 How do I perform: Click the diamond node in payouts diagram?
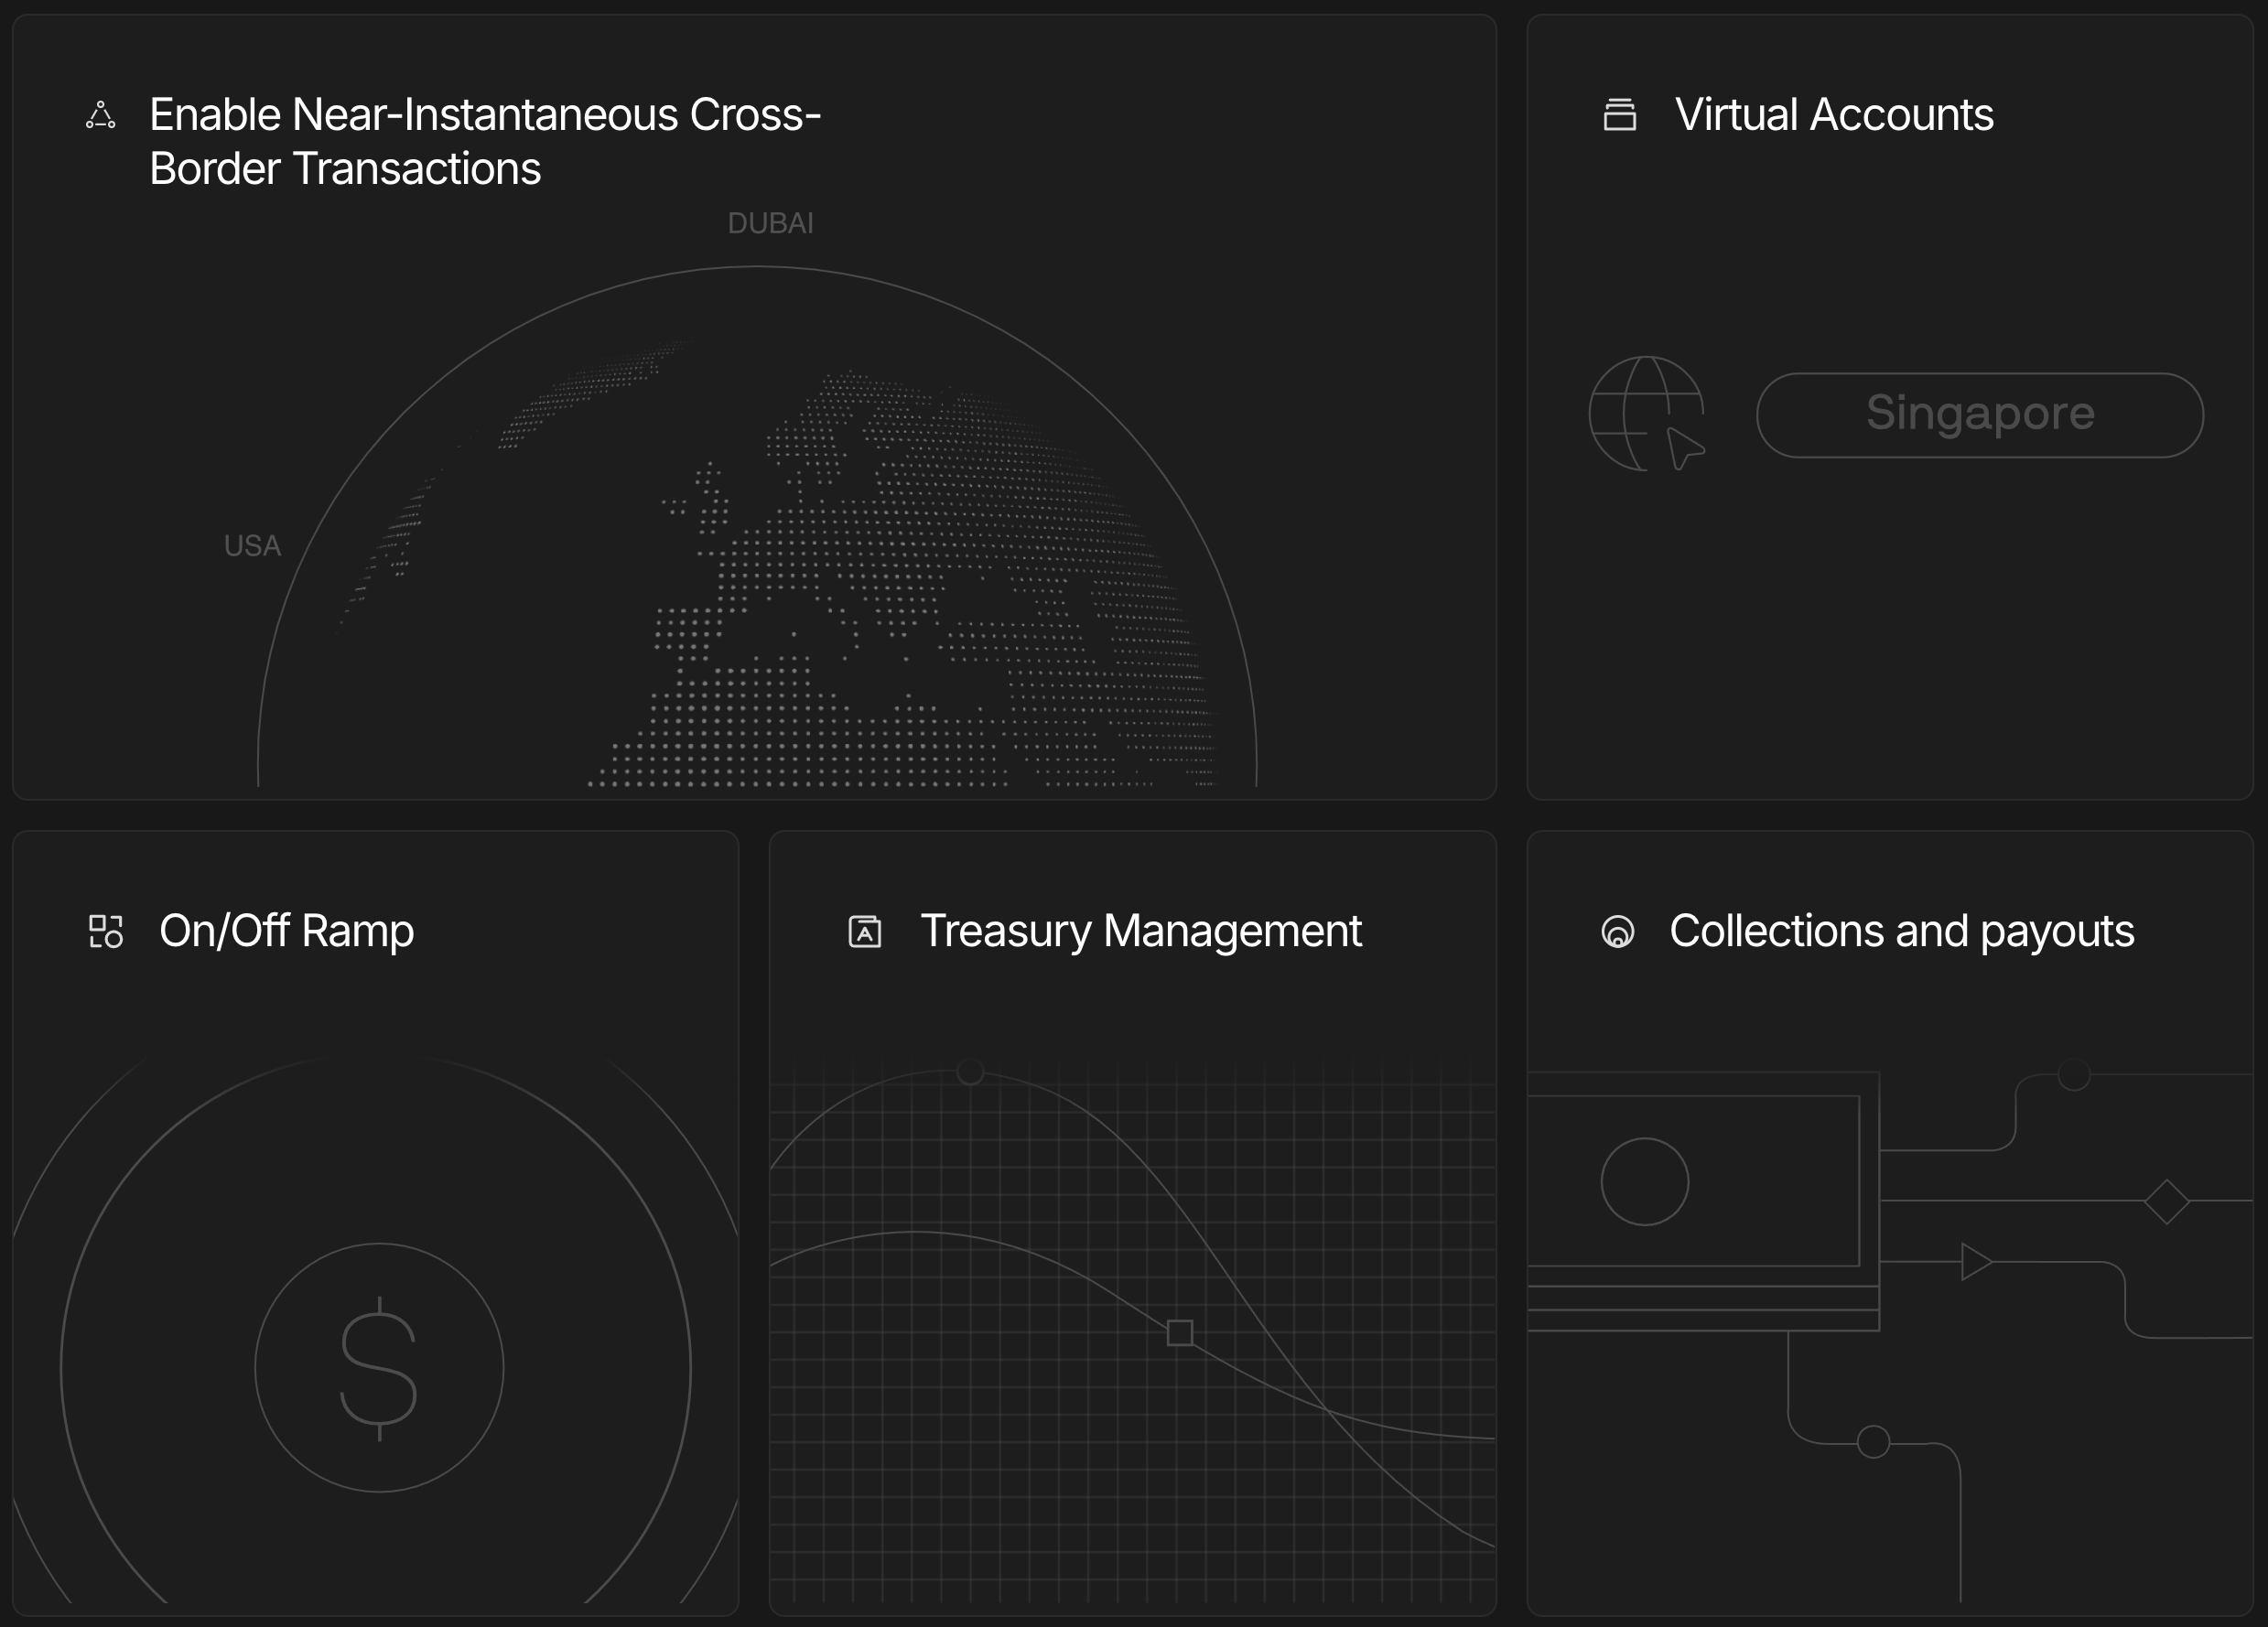coord(2167,1201)
